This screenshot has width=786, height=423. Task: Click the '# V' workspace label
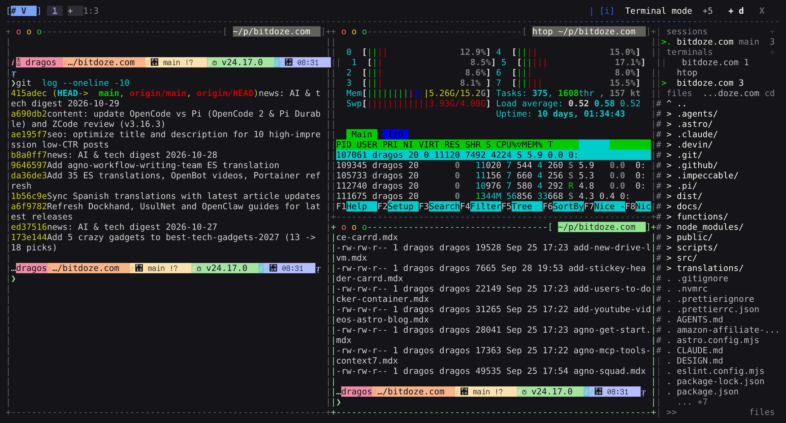click(23, 11)
